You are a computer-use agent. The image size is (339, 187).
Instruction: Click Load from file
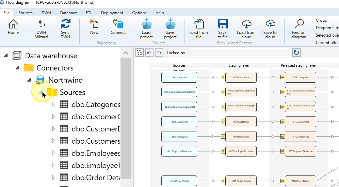coord(199,29)
